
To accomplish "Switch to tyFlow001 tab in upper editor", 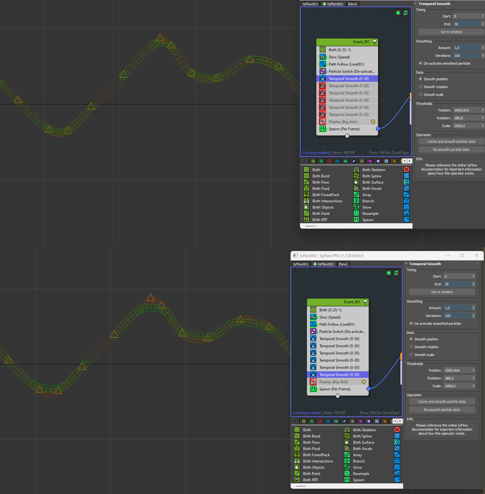I will coord(310,4).
